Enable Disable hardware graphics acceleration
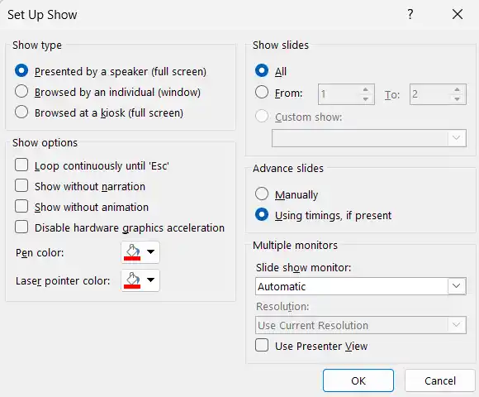 (x=21, y=227)
